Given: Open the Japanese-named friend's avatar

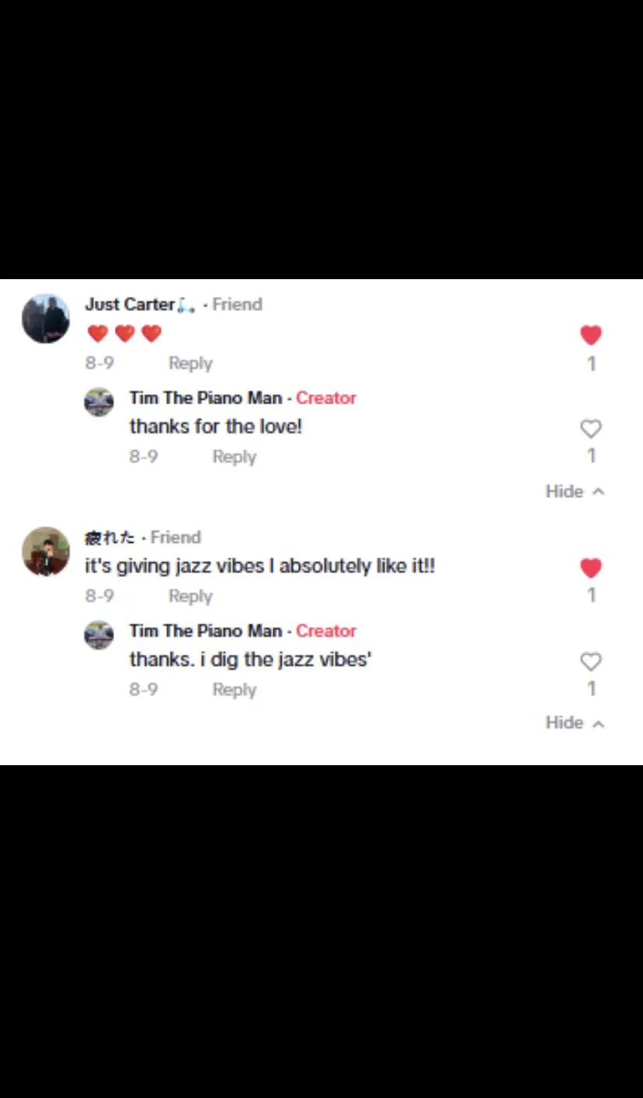Looking at the screenshot, I should [46, 551].
